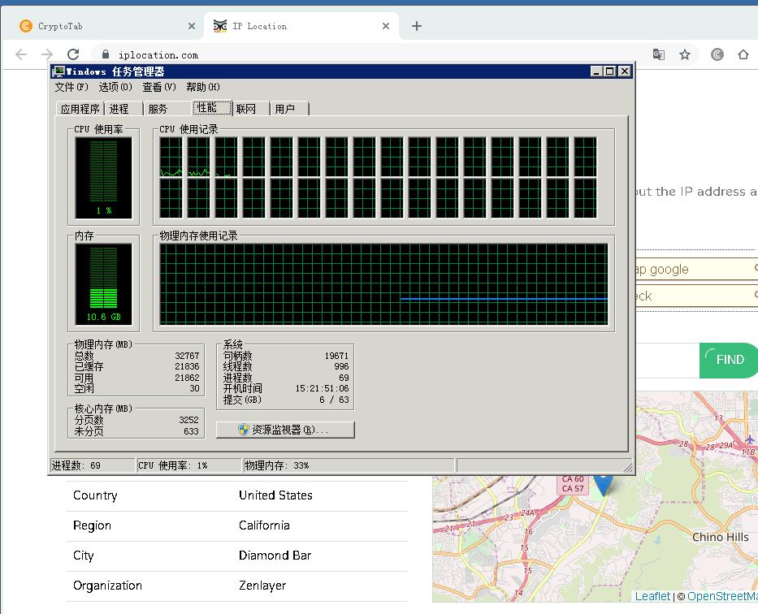
Task: Click the Task Manager title bar icon
Action: 58,71
